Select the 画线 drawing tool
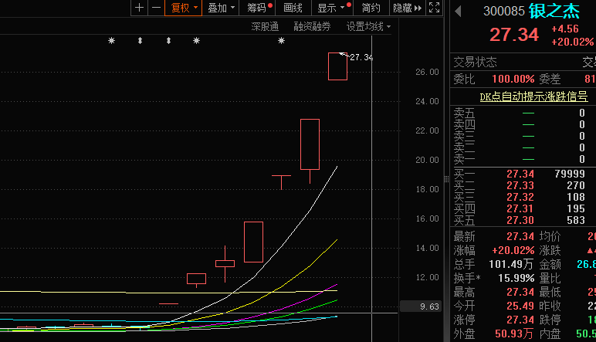 point(293,8)
